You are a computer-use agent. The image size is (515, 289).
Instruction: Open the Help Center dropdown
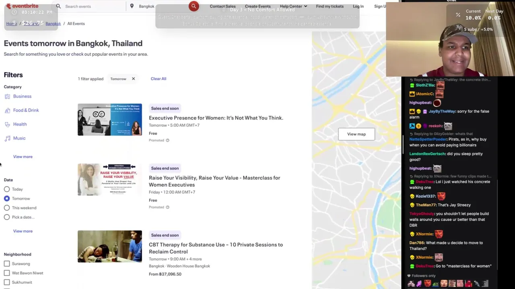293,6
